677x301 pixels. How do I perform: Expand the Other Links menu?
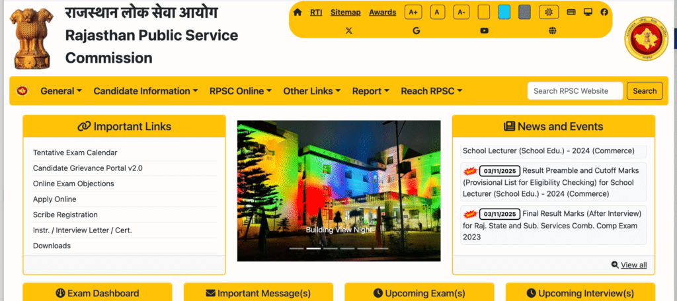point(312,91)
